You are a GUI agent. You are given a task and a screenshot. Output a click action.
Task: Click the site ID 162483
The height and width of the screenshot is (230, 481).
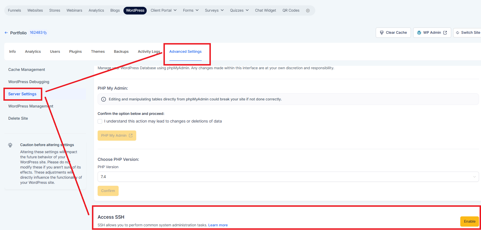click(36, 33)
